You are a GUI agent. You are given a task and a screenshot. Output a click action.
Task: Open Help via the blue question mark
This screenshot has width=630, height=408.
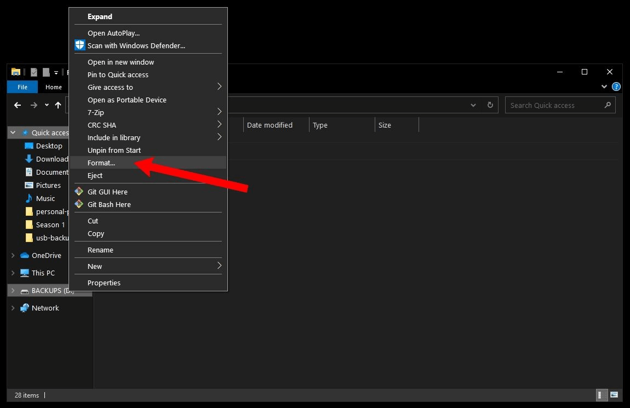click(616, 87)
